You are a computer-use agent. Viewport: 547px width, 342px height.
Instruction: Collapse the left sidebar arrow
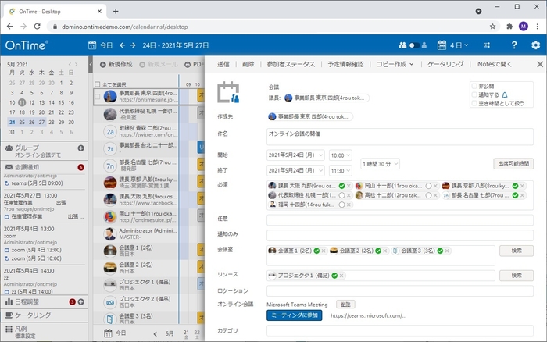91,65
